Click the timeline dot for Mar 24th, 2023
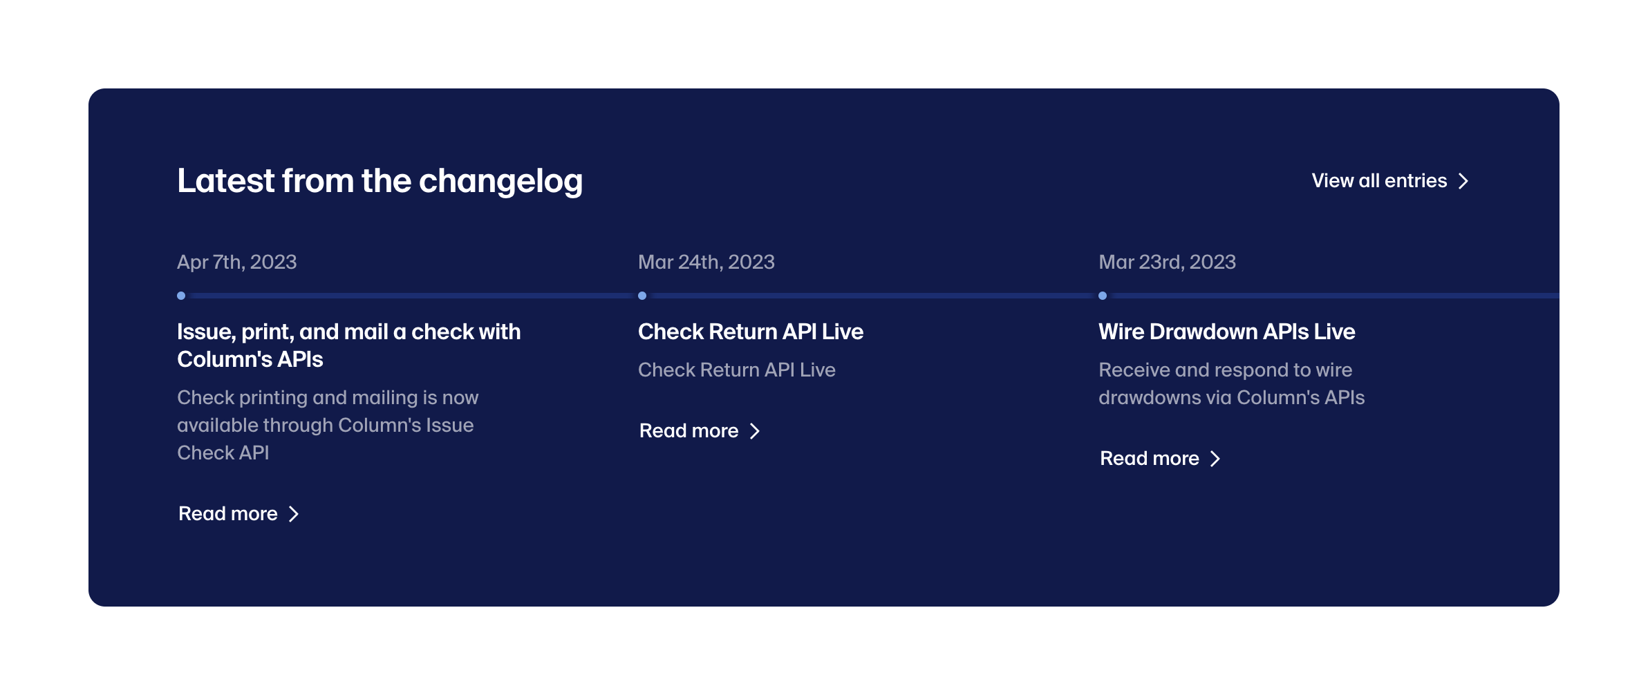Screen dimensions: 1648x695 coord(642,296)
